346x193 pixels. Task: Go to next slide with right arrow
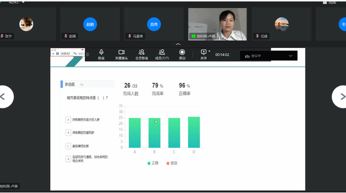(340, 97)
